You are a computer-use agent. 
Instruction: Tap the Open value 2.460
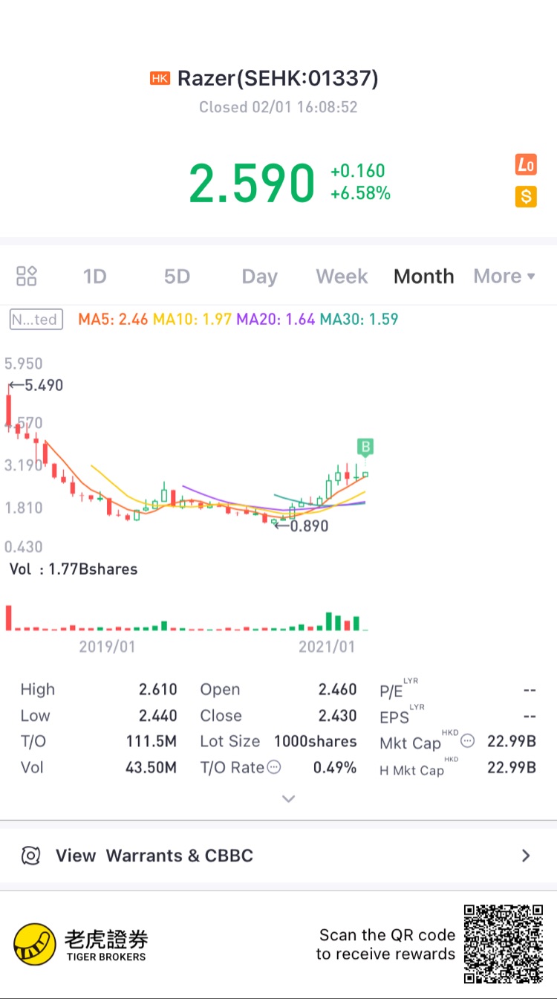pos(338,689)
